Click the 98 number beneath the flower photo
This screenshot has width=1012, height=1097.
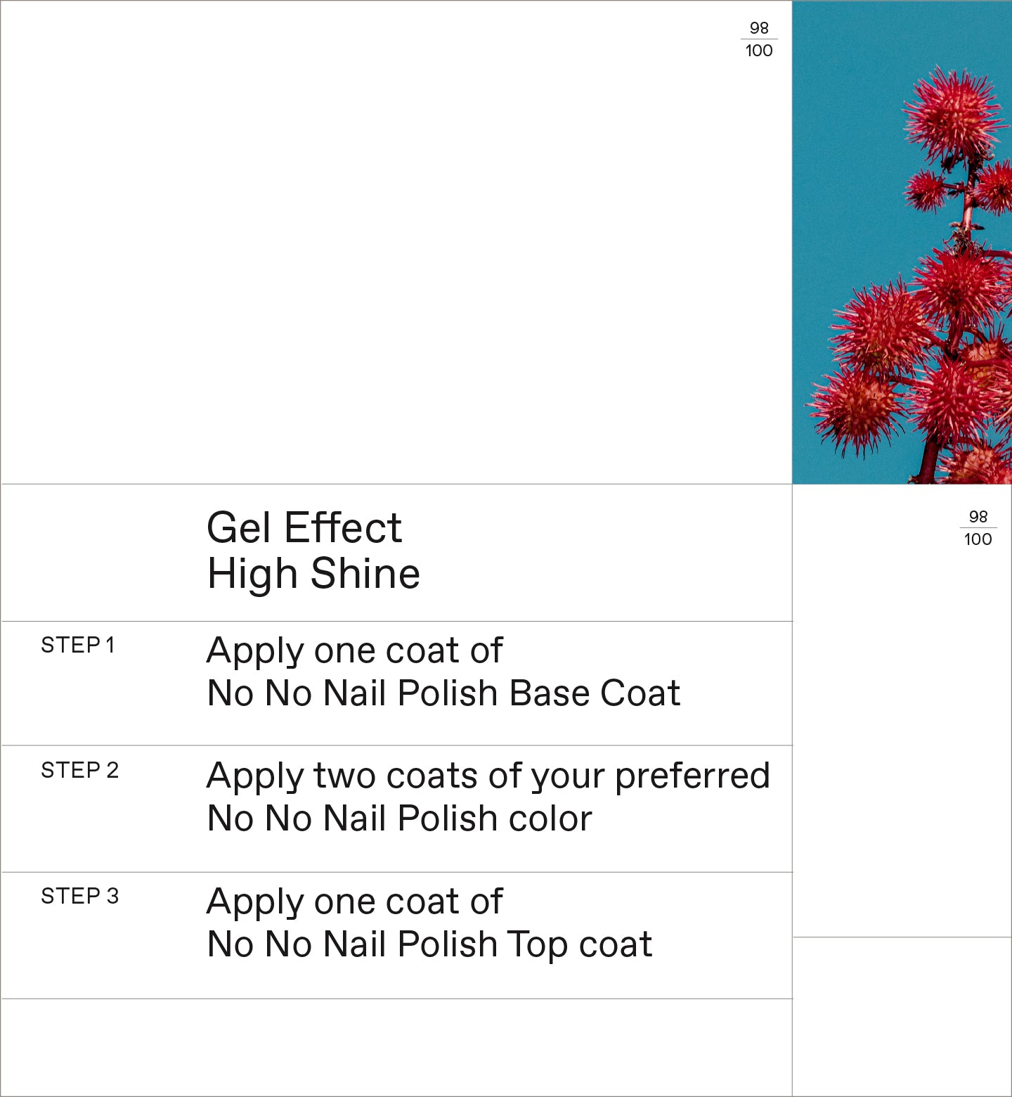[978, 517]
